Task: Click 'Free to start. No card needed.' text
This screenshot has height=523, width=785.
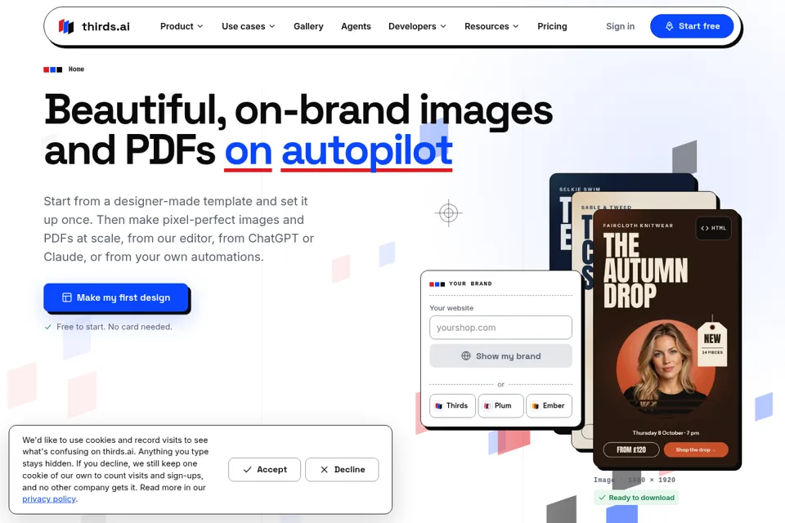Action: 114,327
